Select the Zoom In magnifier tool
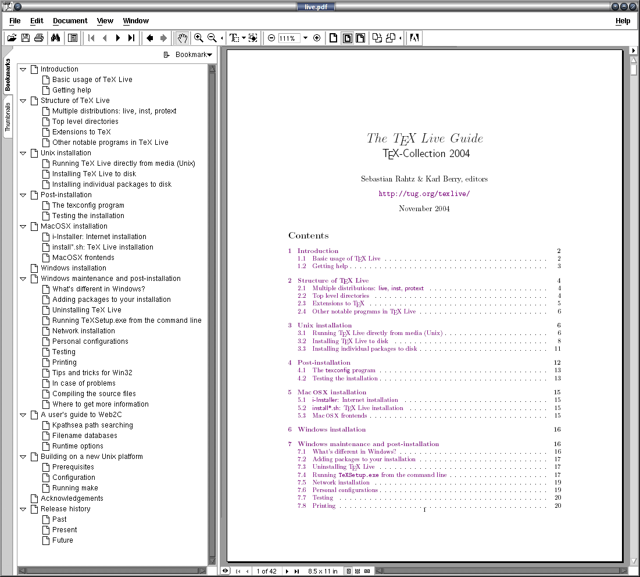640x577 pixels. 199,38
